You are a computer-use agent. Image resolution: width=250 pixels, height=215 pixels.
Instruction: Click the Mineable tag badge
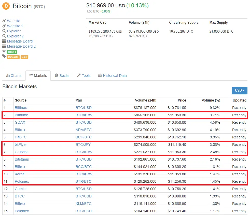point(13,57)
